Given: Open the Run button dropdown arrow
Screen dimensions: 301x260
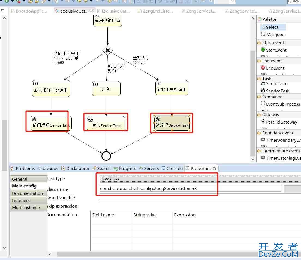Looking at the screenshot, I should [x=12, y=2].
